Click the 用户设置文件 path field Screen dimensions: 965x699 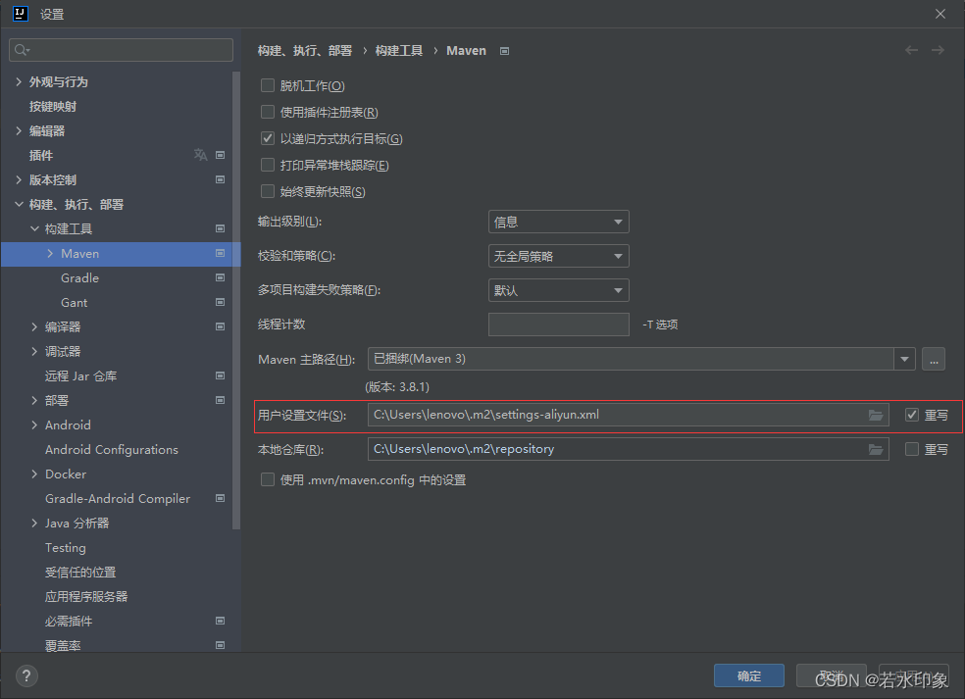[628, 415]
